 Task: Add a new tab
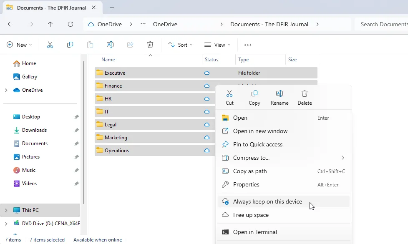[112, 8]
